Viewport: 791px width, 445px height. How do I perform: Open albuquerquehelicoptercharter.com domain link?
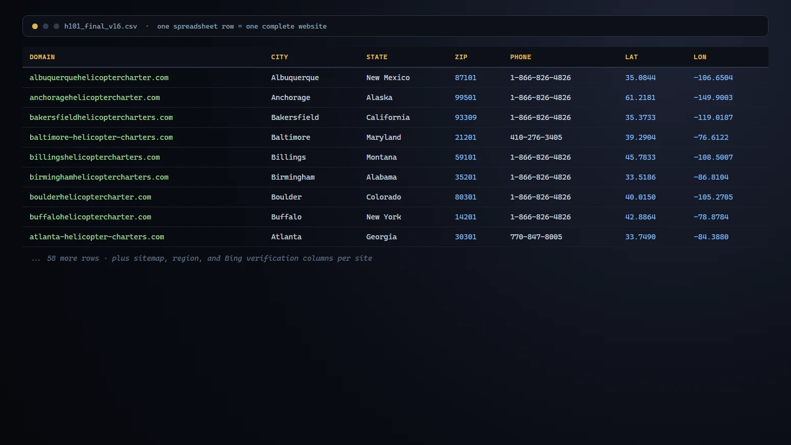pyautogui.click(x=99, y=78)
